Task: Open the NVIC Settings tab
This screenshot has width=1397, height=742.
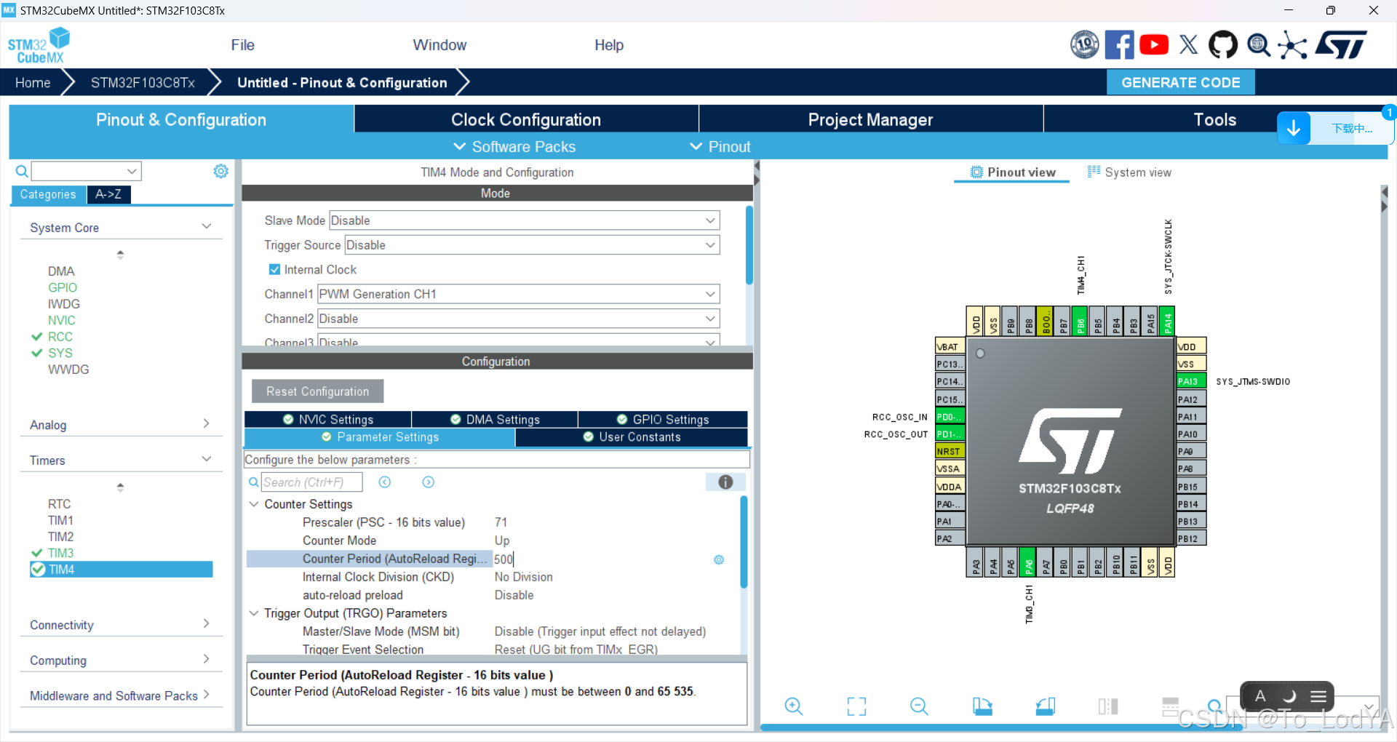Action: coord(328,420)
